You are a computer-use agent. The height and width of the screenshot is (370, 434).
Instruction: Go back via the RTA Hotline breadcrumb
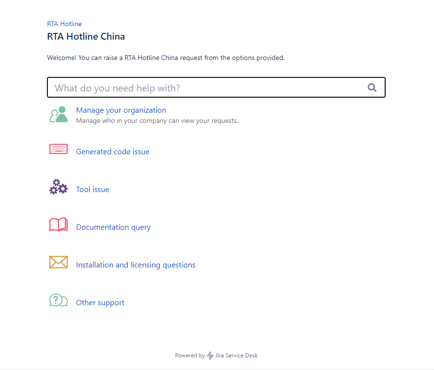(64, 24)
